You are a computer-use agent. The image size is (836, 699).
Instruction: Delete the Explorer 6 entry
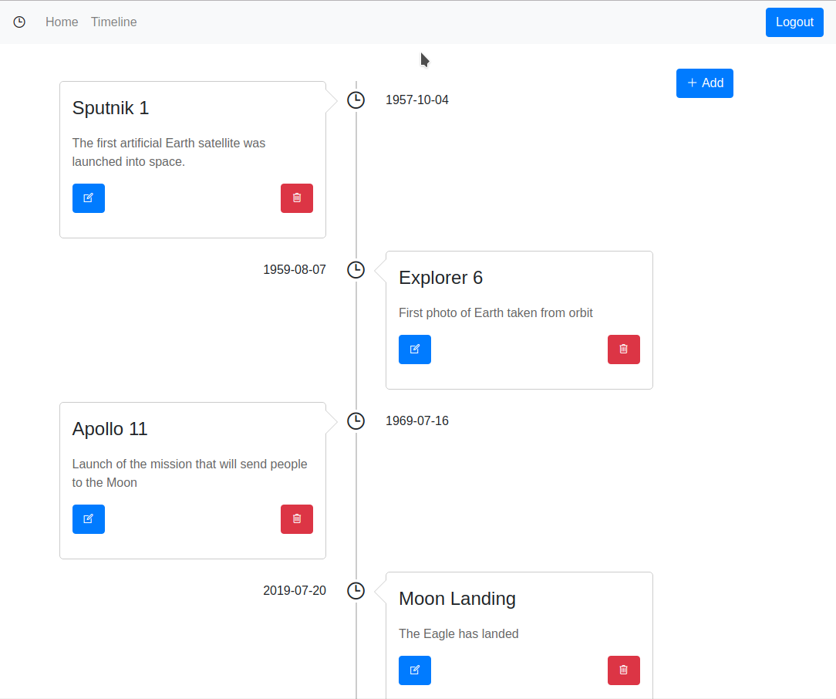(x=624, y=349)
